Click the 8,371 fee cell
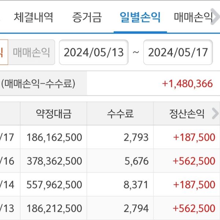Screen dimensions: 220x220 pos(136,185)
